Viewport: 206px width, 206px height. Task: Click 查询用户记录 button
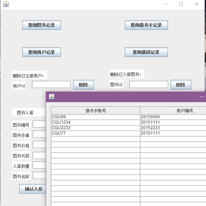tap(42, 52)
